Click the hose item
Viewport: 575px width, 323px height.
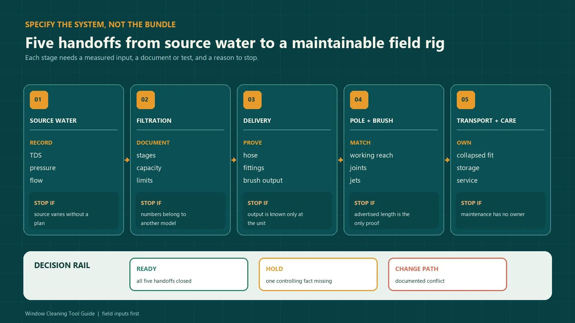tap(250, 155)
